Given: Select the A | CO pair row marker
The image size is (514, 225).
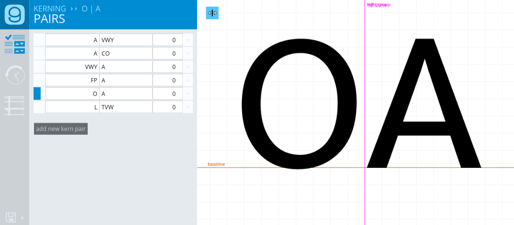Looking at the screenshot, I should [37, 53].
